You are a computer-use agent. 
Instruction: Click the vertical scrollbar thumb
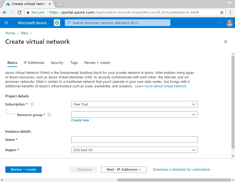pyautogui.click(x=233, y=102)
